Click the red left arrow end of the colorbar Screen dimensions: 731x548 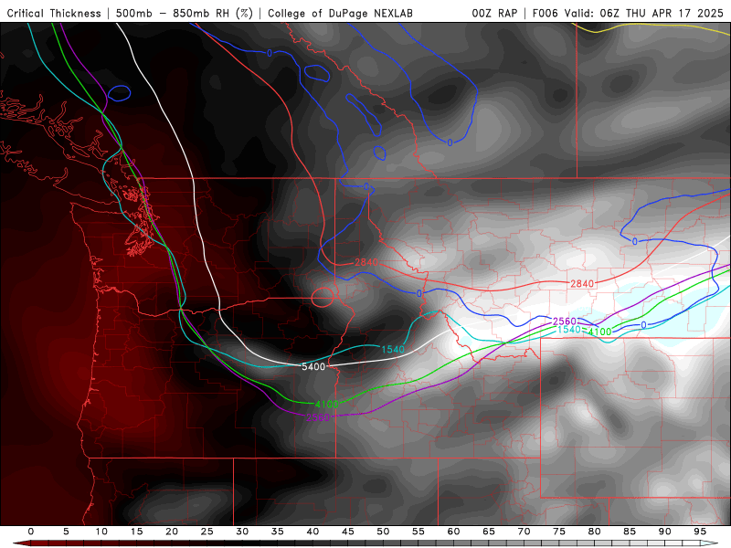(21, 543)
